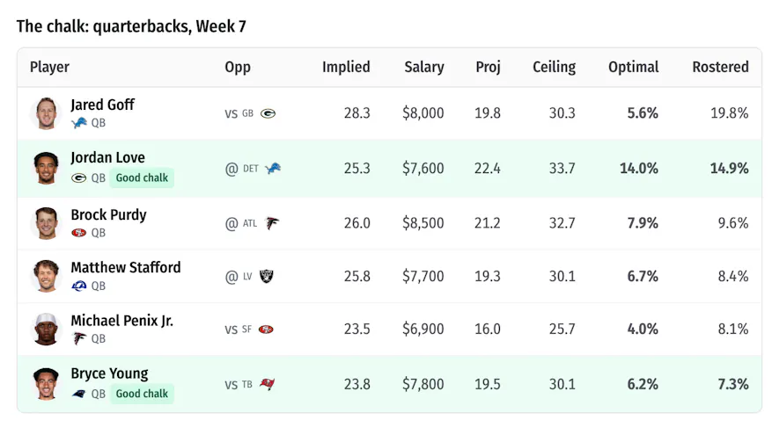Click Michael Penix Jr.'s headshot photo
This screenshot has height=442, width=779.
[x=46, y=330]
